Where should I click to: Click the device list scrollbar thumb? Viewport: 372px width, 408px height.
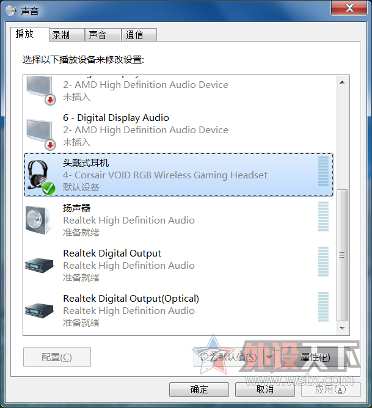tap(343, 255)
